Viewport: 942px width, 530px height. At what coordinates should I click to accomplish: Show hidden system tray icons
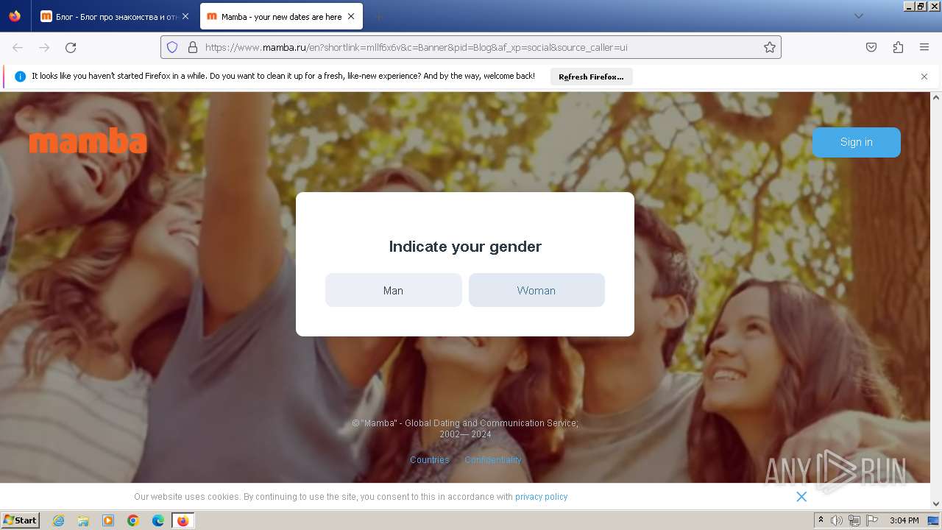click(x=821, y=520)
